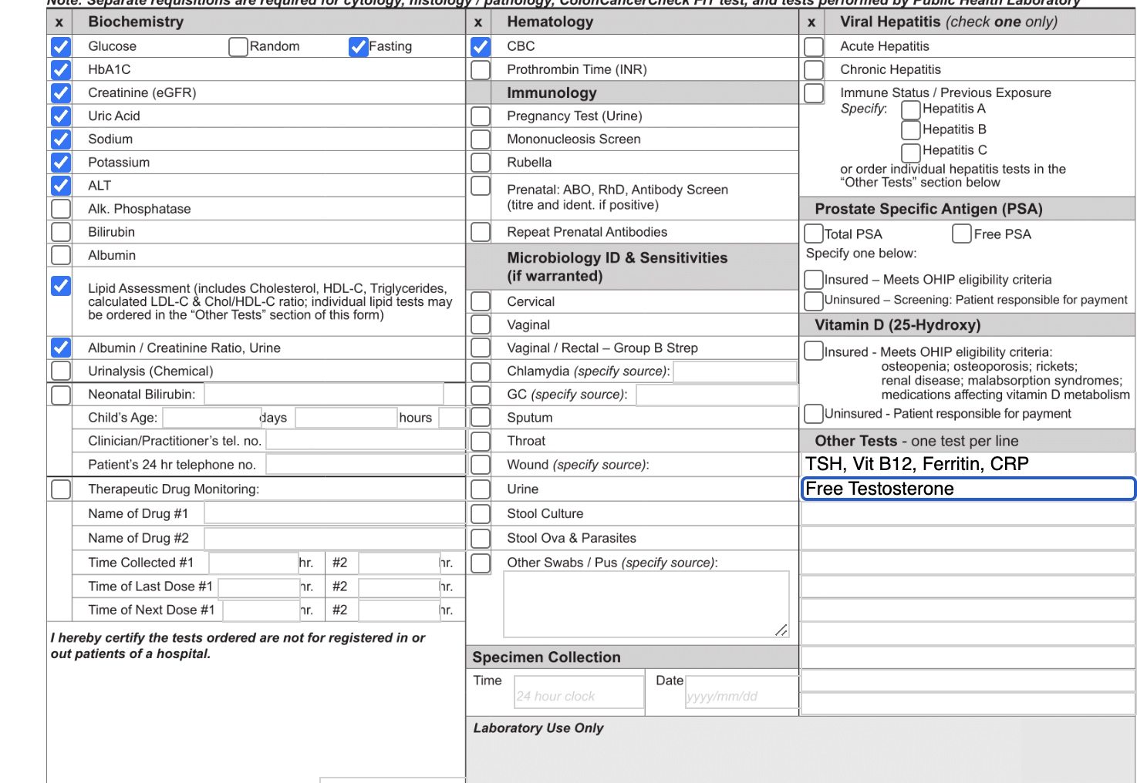Check Repeat Prenatal Antibodies checkbox
Viewport: 1137px width, 783px height.
[x=481, y=232]
